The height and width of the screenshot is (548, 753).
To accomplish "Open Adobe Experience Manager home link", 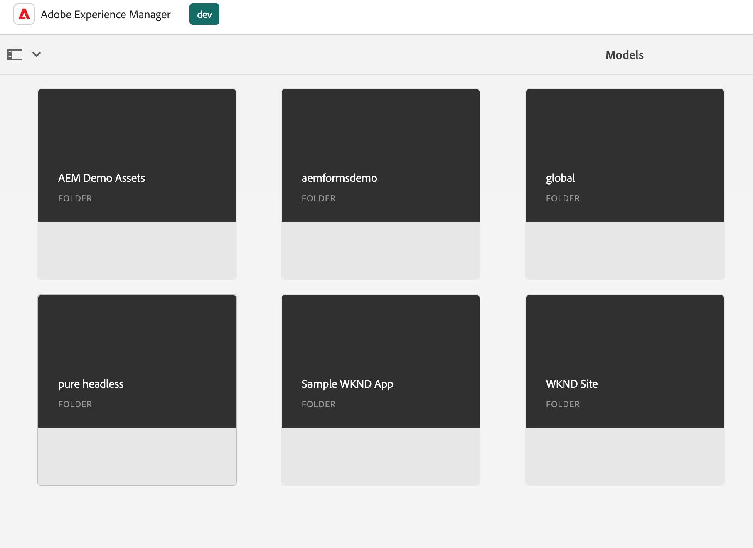I will click(x=106, y=15).
